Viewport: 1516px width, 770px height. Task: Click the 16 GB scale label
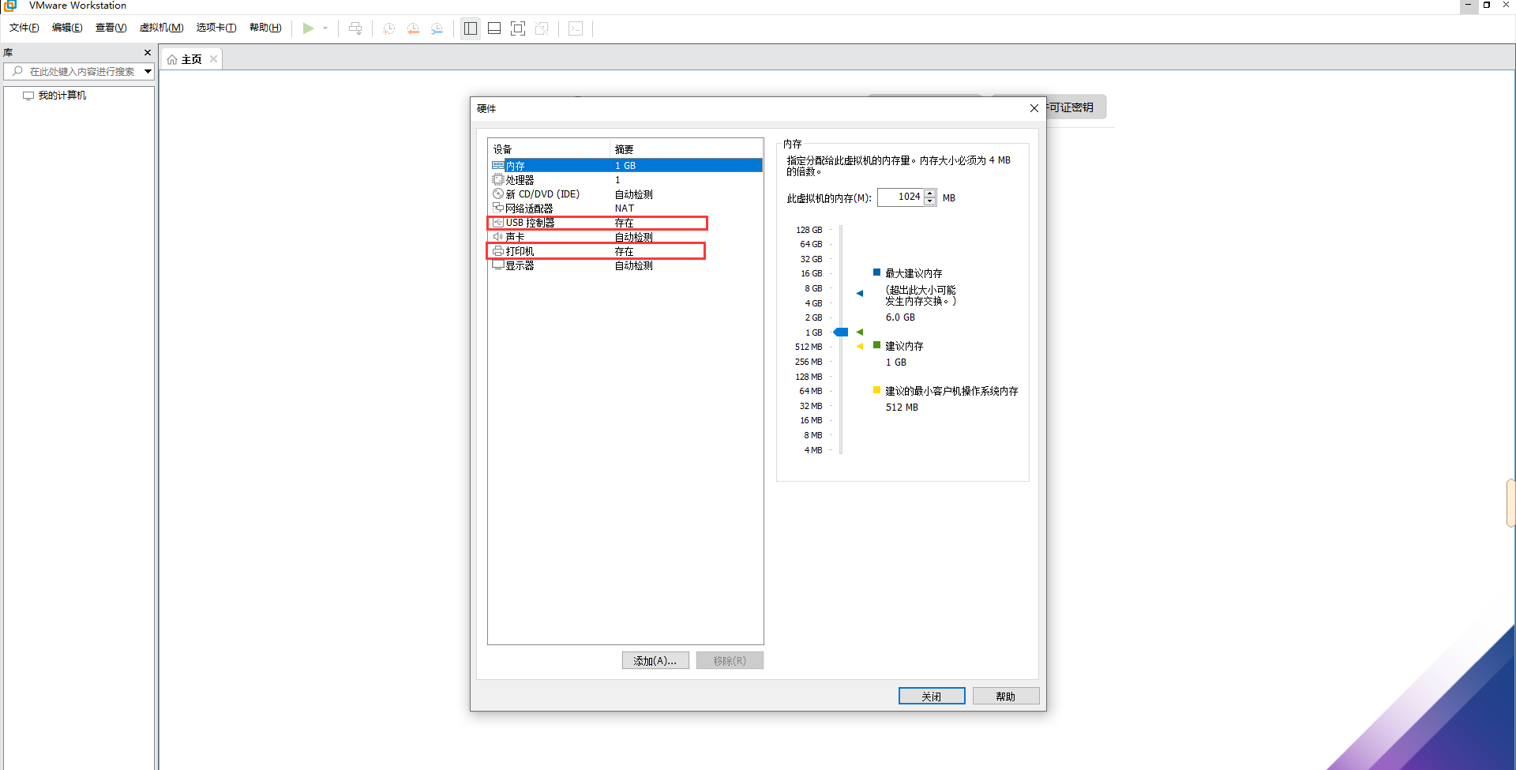coord(812,273)
